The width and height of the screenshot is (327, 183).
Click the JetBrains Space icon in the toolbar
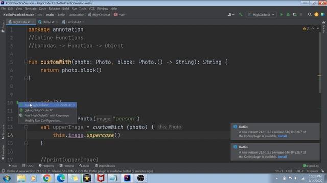coord(323,15)
